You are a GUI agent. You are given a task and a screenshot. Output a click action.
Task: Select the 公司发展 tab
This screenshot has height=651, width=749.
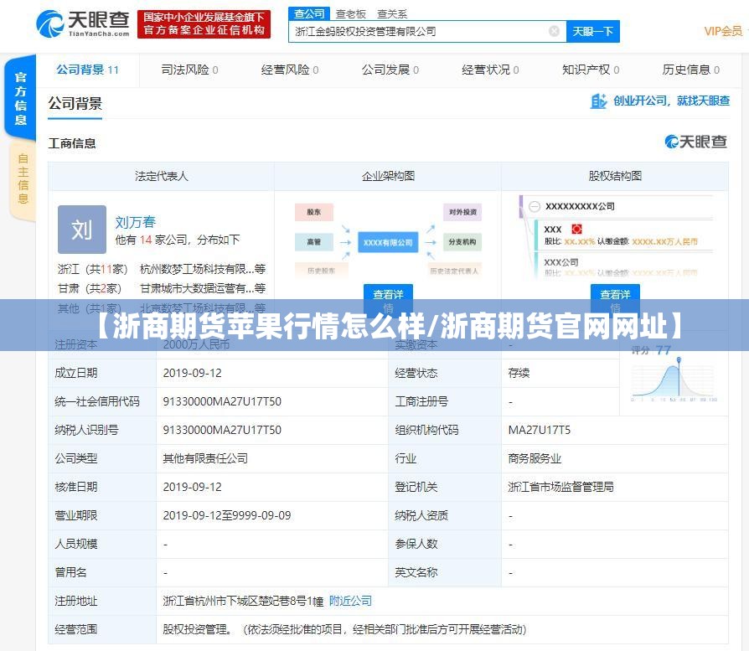(390, 70)
